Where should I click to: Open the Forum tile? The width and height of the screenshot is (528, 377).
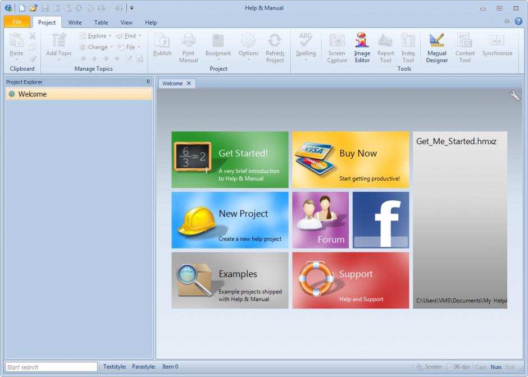click(321, 220)
